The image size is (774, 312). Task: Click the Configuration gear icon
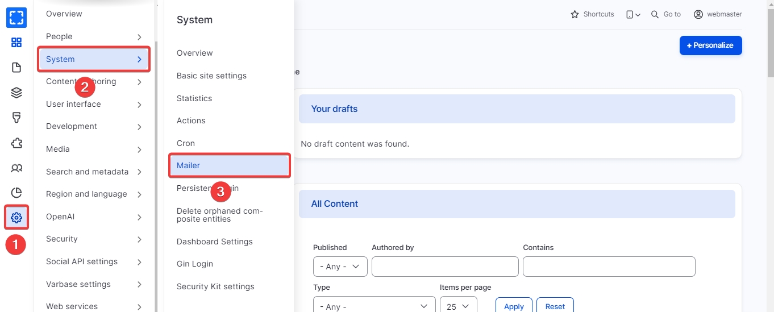[16, 217]
